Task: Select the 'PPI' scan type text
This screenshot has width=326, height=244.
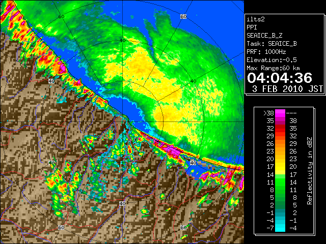Action: (252, 27)
